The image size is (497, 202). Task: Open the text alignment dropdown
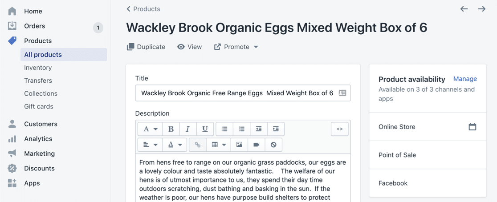(x=150, y=145)
